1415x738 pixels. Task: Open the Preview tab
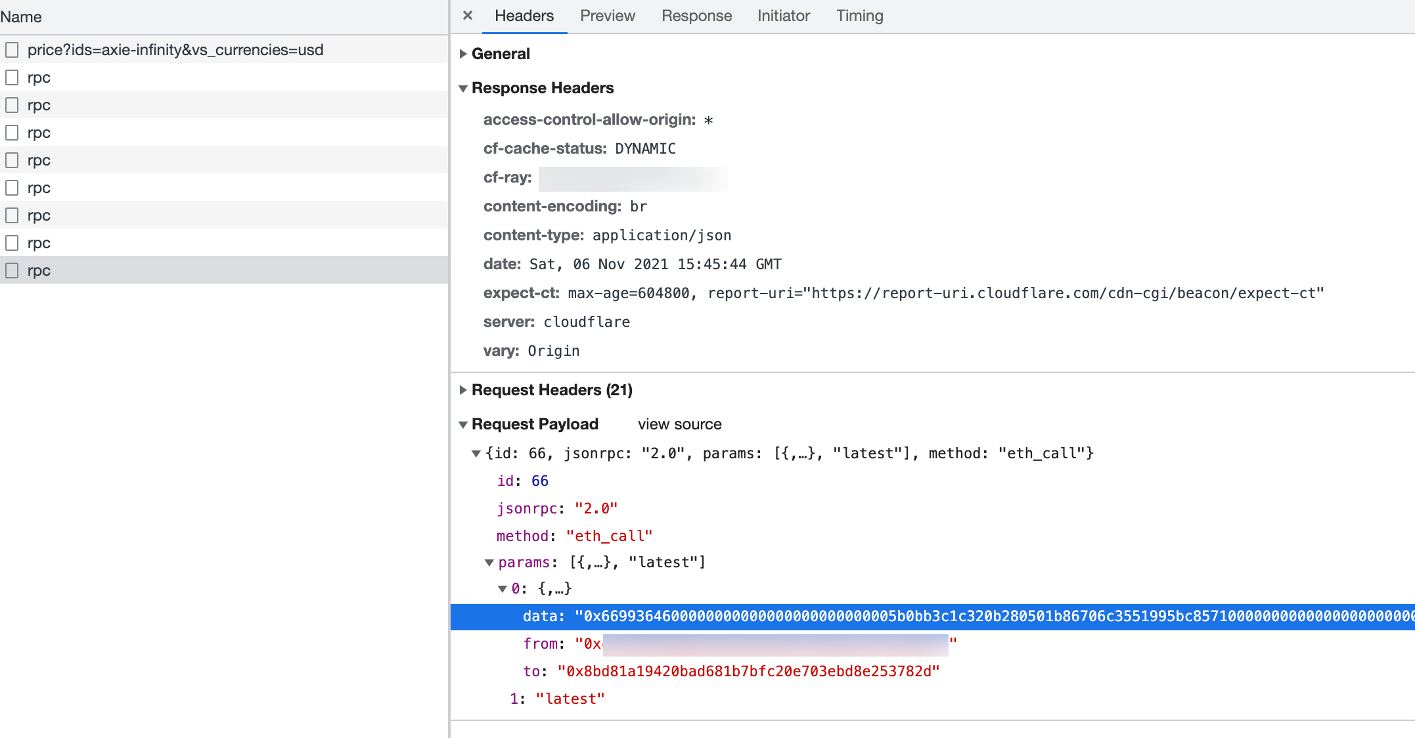click(608, 16)
